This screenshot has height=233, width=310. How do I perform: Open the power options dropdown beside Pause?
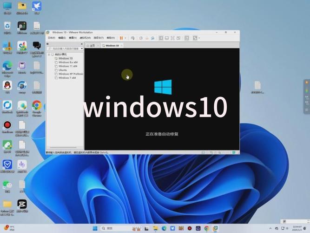pyautogui.click(x=125, y=38)
